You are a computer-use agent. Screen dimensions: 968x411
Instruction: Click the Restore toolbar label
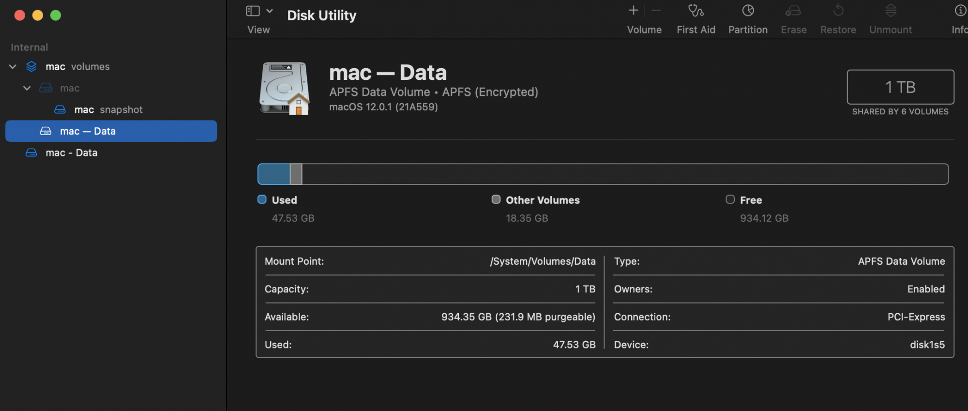coord(838,30)
